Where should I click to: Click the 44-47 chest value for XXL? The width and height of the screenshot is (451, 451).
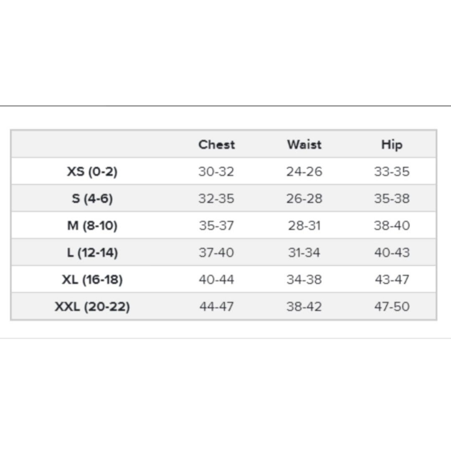point(216,307)
